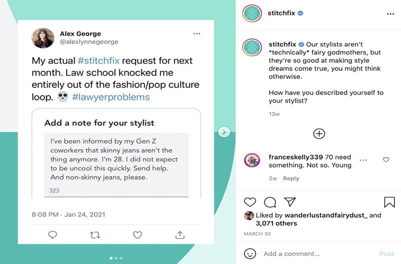Click the tweet reply icon

tap(53, 234)
